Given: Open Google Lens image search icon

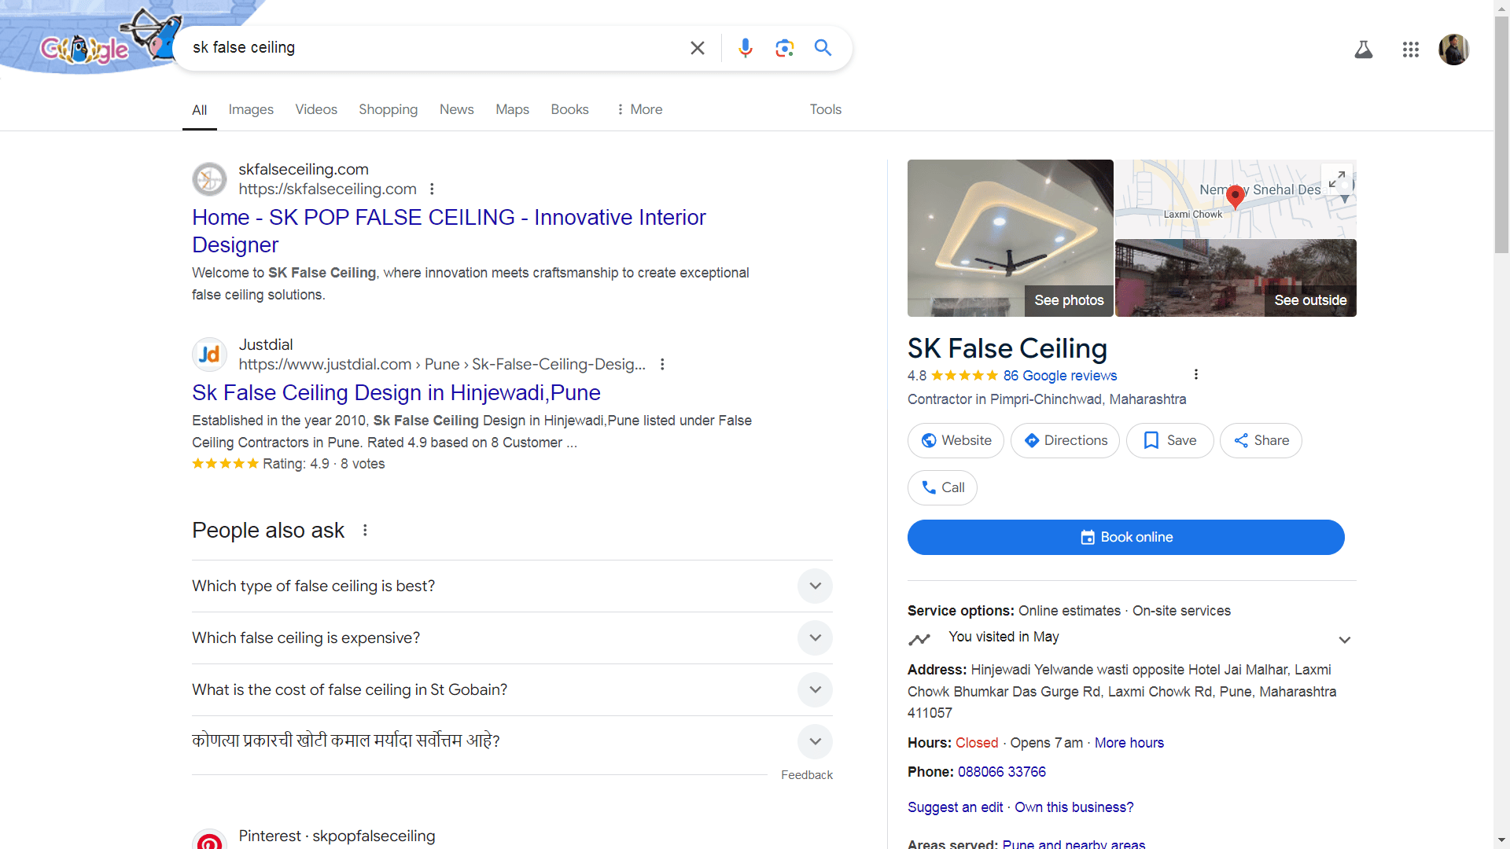Looking at the screenshot, I should 784,48.
